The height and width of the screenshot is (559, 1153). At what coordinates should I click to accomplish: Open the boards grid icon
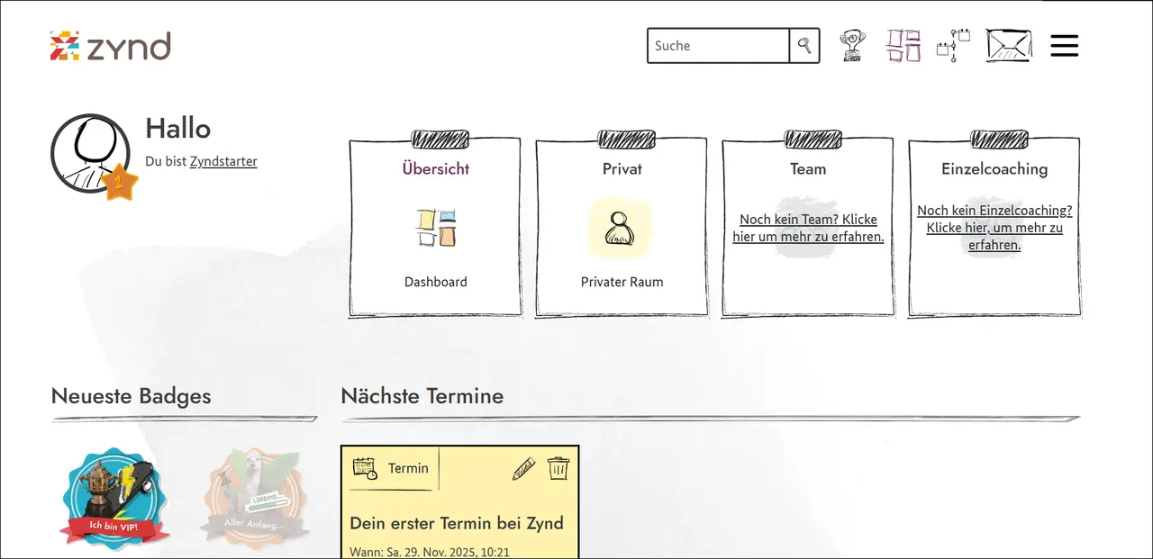[x=903, y=45]
